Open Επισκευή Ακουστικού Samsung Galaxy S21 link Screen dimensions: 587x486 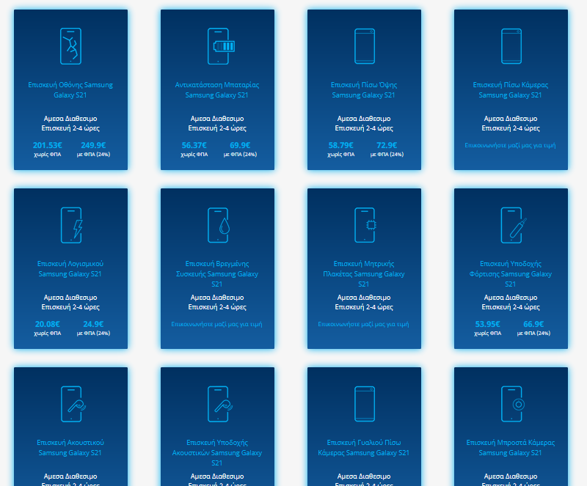[x=70, y=447]
